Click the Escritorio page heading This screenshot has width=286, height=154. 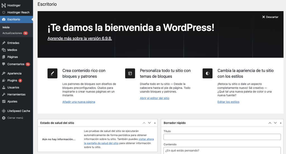click(47, 4)
